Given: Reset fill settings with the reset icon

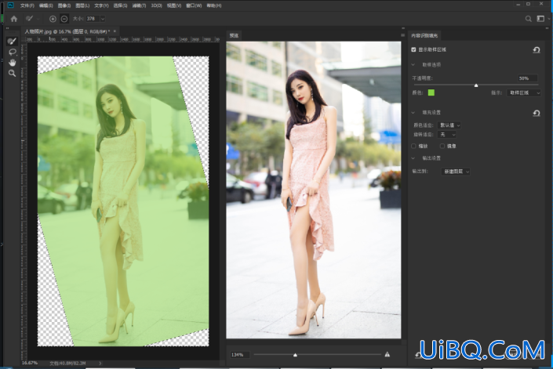Looking at the screenshot, I should [537, 113].
